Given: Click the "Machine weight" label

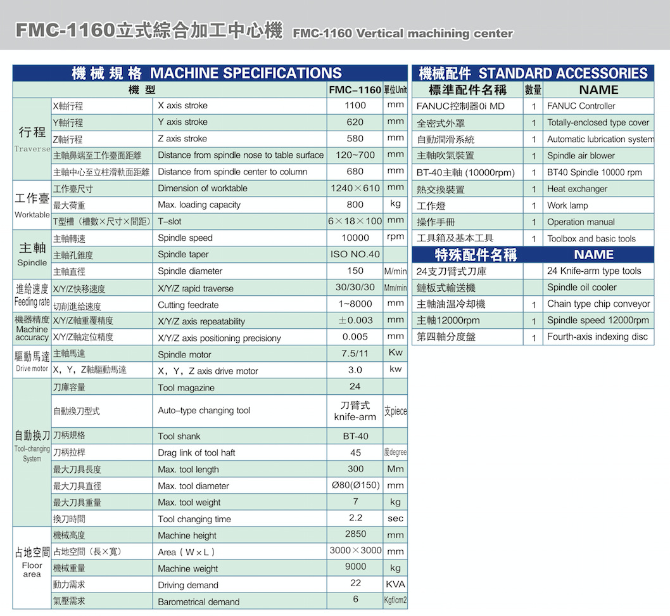Looking at the screenshot, I should (187, 569).
